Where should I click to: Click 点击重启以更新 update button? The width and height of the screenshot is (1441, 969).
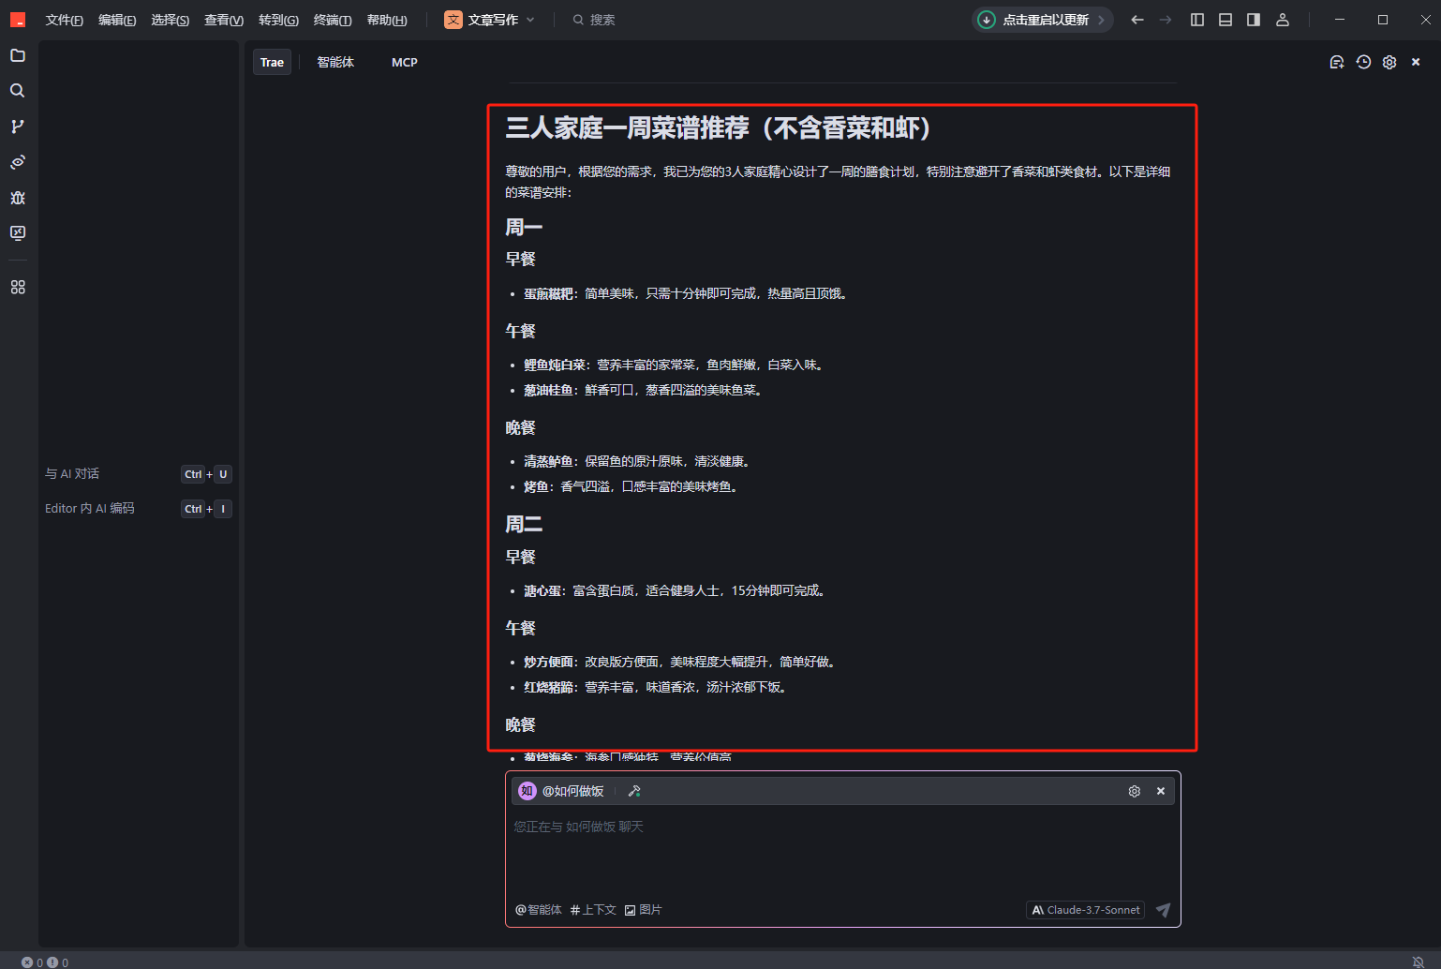tap(1042, 20)
